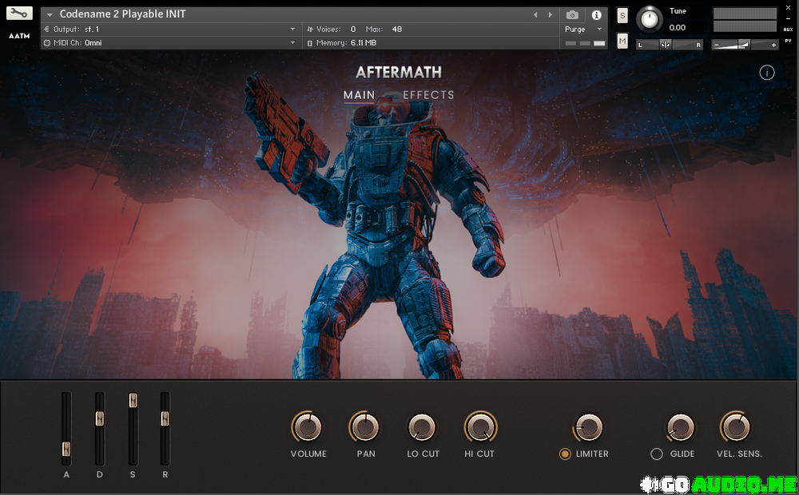Go to next instrument with right arrow
The image size is (799, 495).
(x=550, y=15)
